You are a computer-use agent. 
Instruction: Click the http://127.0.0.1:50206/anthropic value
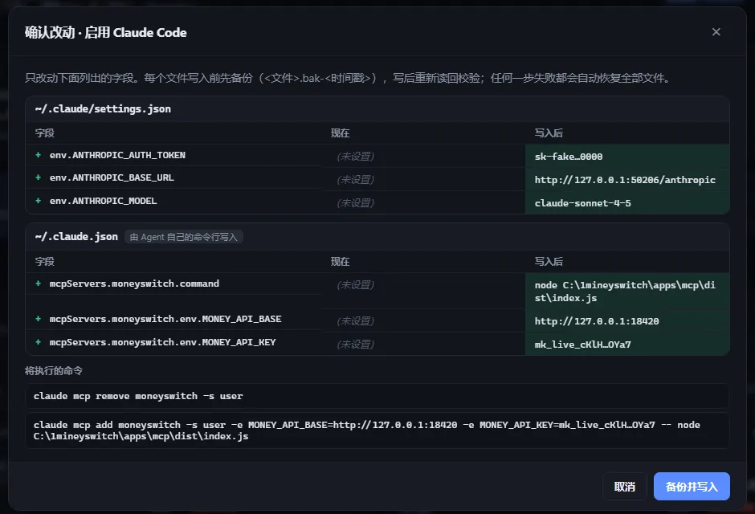point(625,180)
